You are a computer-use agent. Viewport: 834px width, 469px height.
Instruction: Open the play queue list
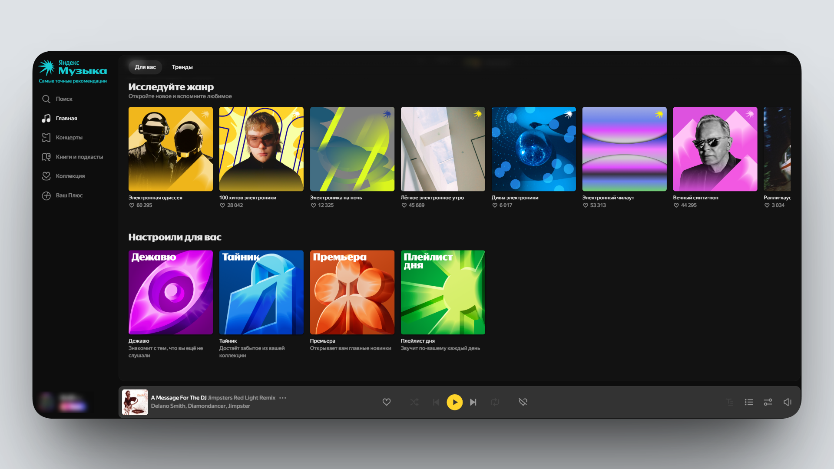pos(748,402)
